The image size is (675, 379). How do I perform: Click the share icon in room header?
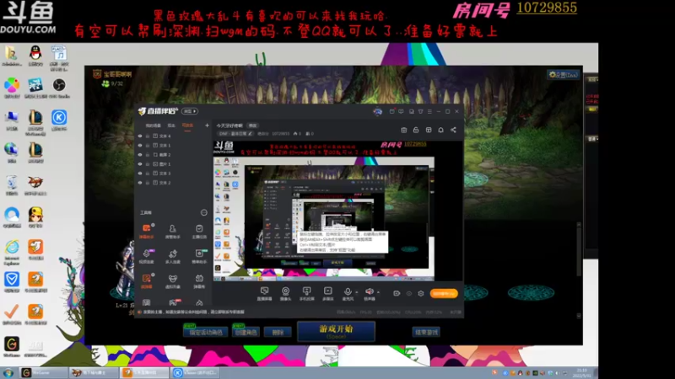(x=453, y=130)
